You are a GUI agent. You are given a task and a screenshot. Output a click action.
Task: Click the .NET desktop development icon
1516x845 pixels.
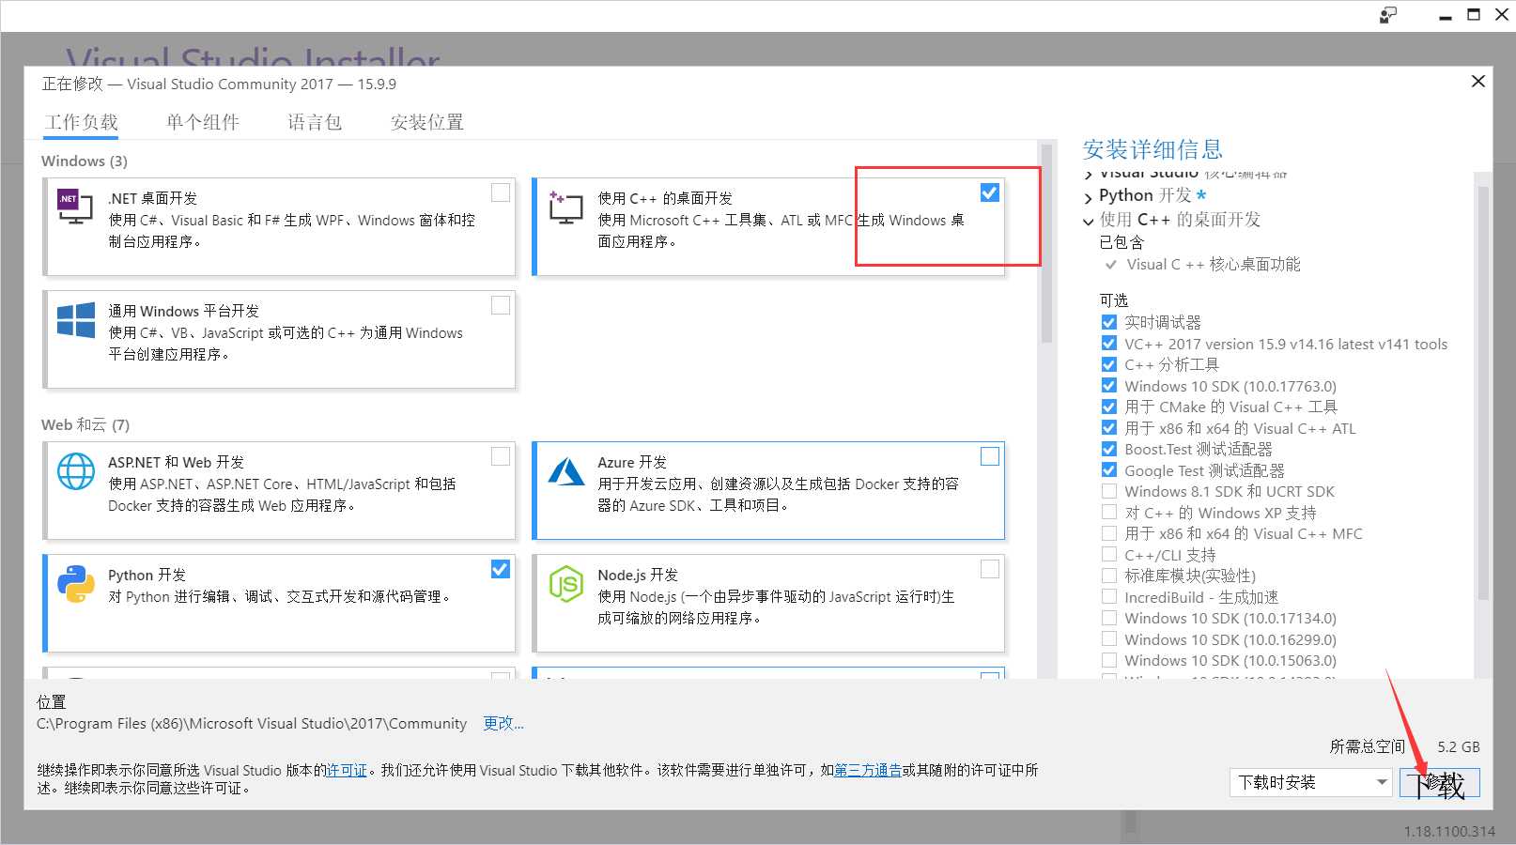click(75, 207)
